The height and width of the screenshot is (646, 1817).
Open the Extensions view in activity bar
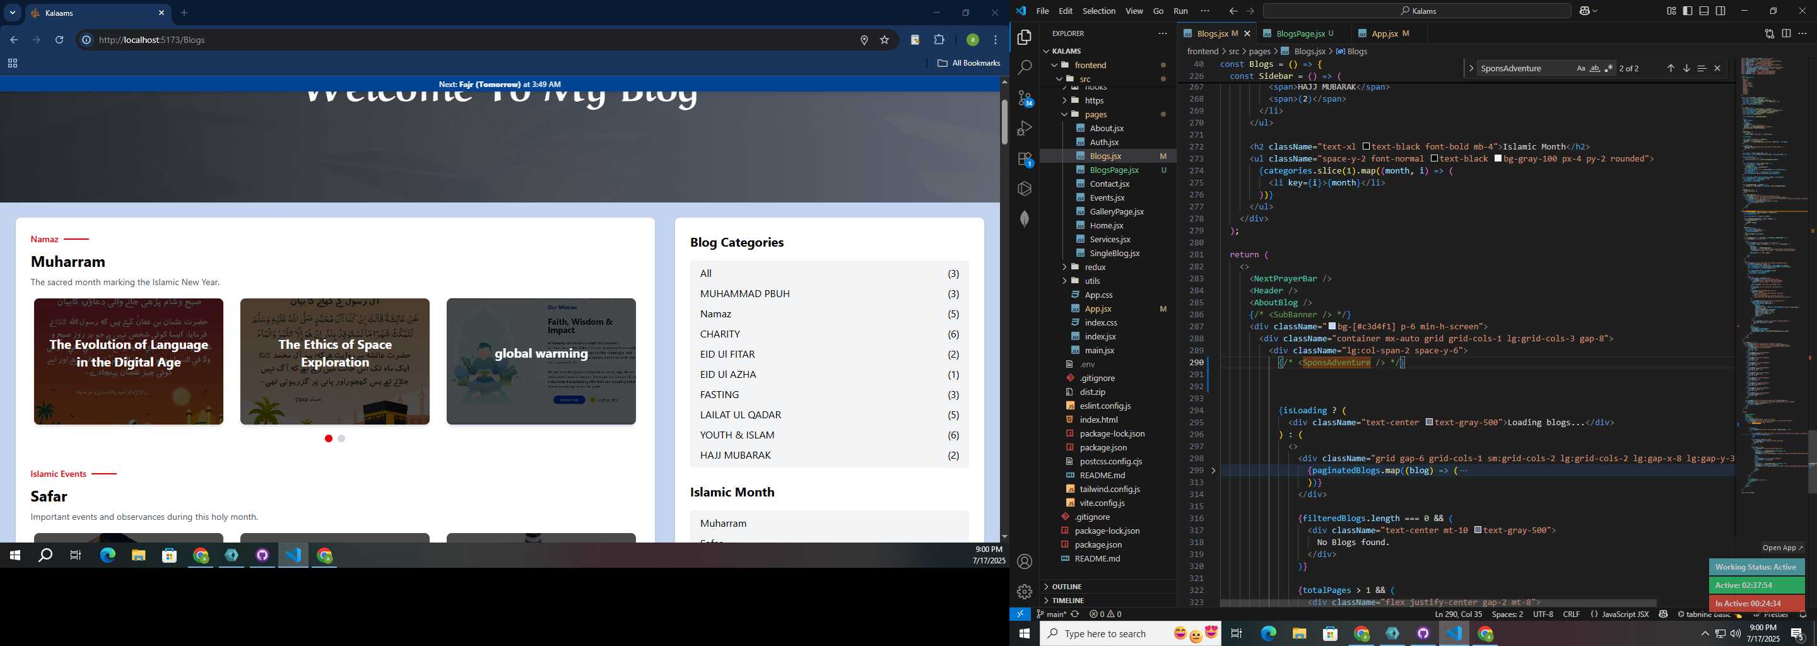[x=1026, y=159]
